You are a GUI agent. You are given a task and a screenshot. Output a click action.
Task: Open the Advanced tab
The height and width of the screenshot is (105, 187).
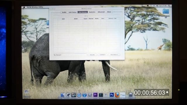click(101, 12)
